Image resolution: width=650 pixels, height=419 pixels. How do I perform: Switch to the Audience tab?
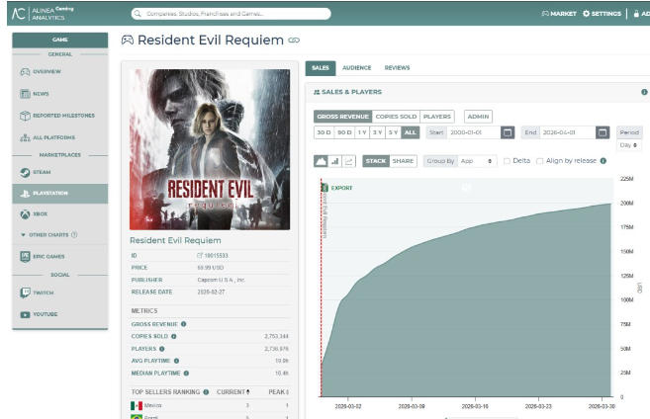click(x=356, y=68)
